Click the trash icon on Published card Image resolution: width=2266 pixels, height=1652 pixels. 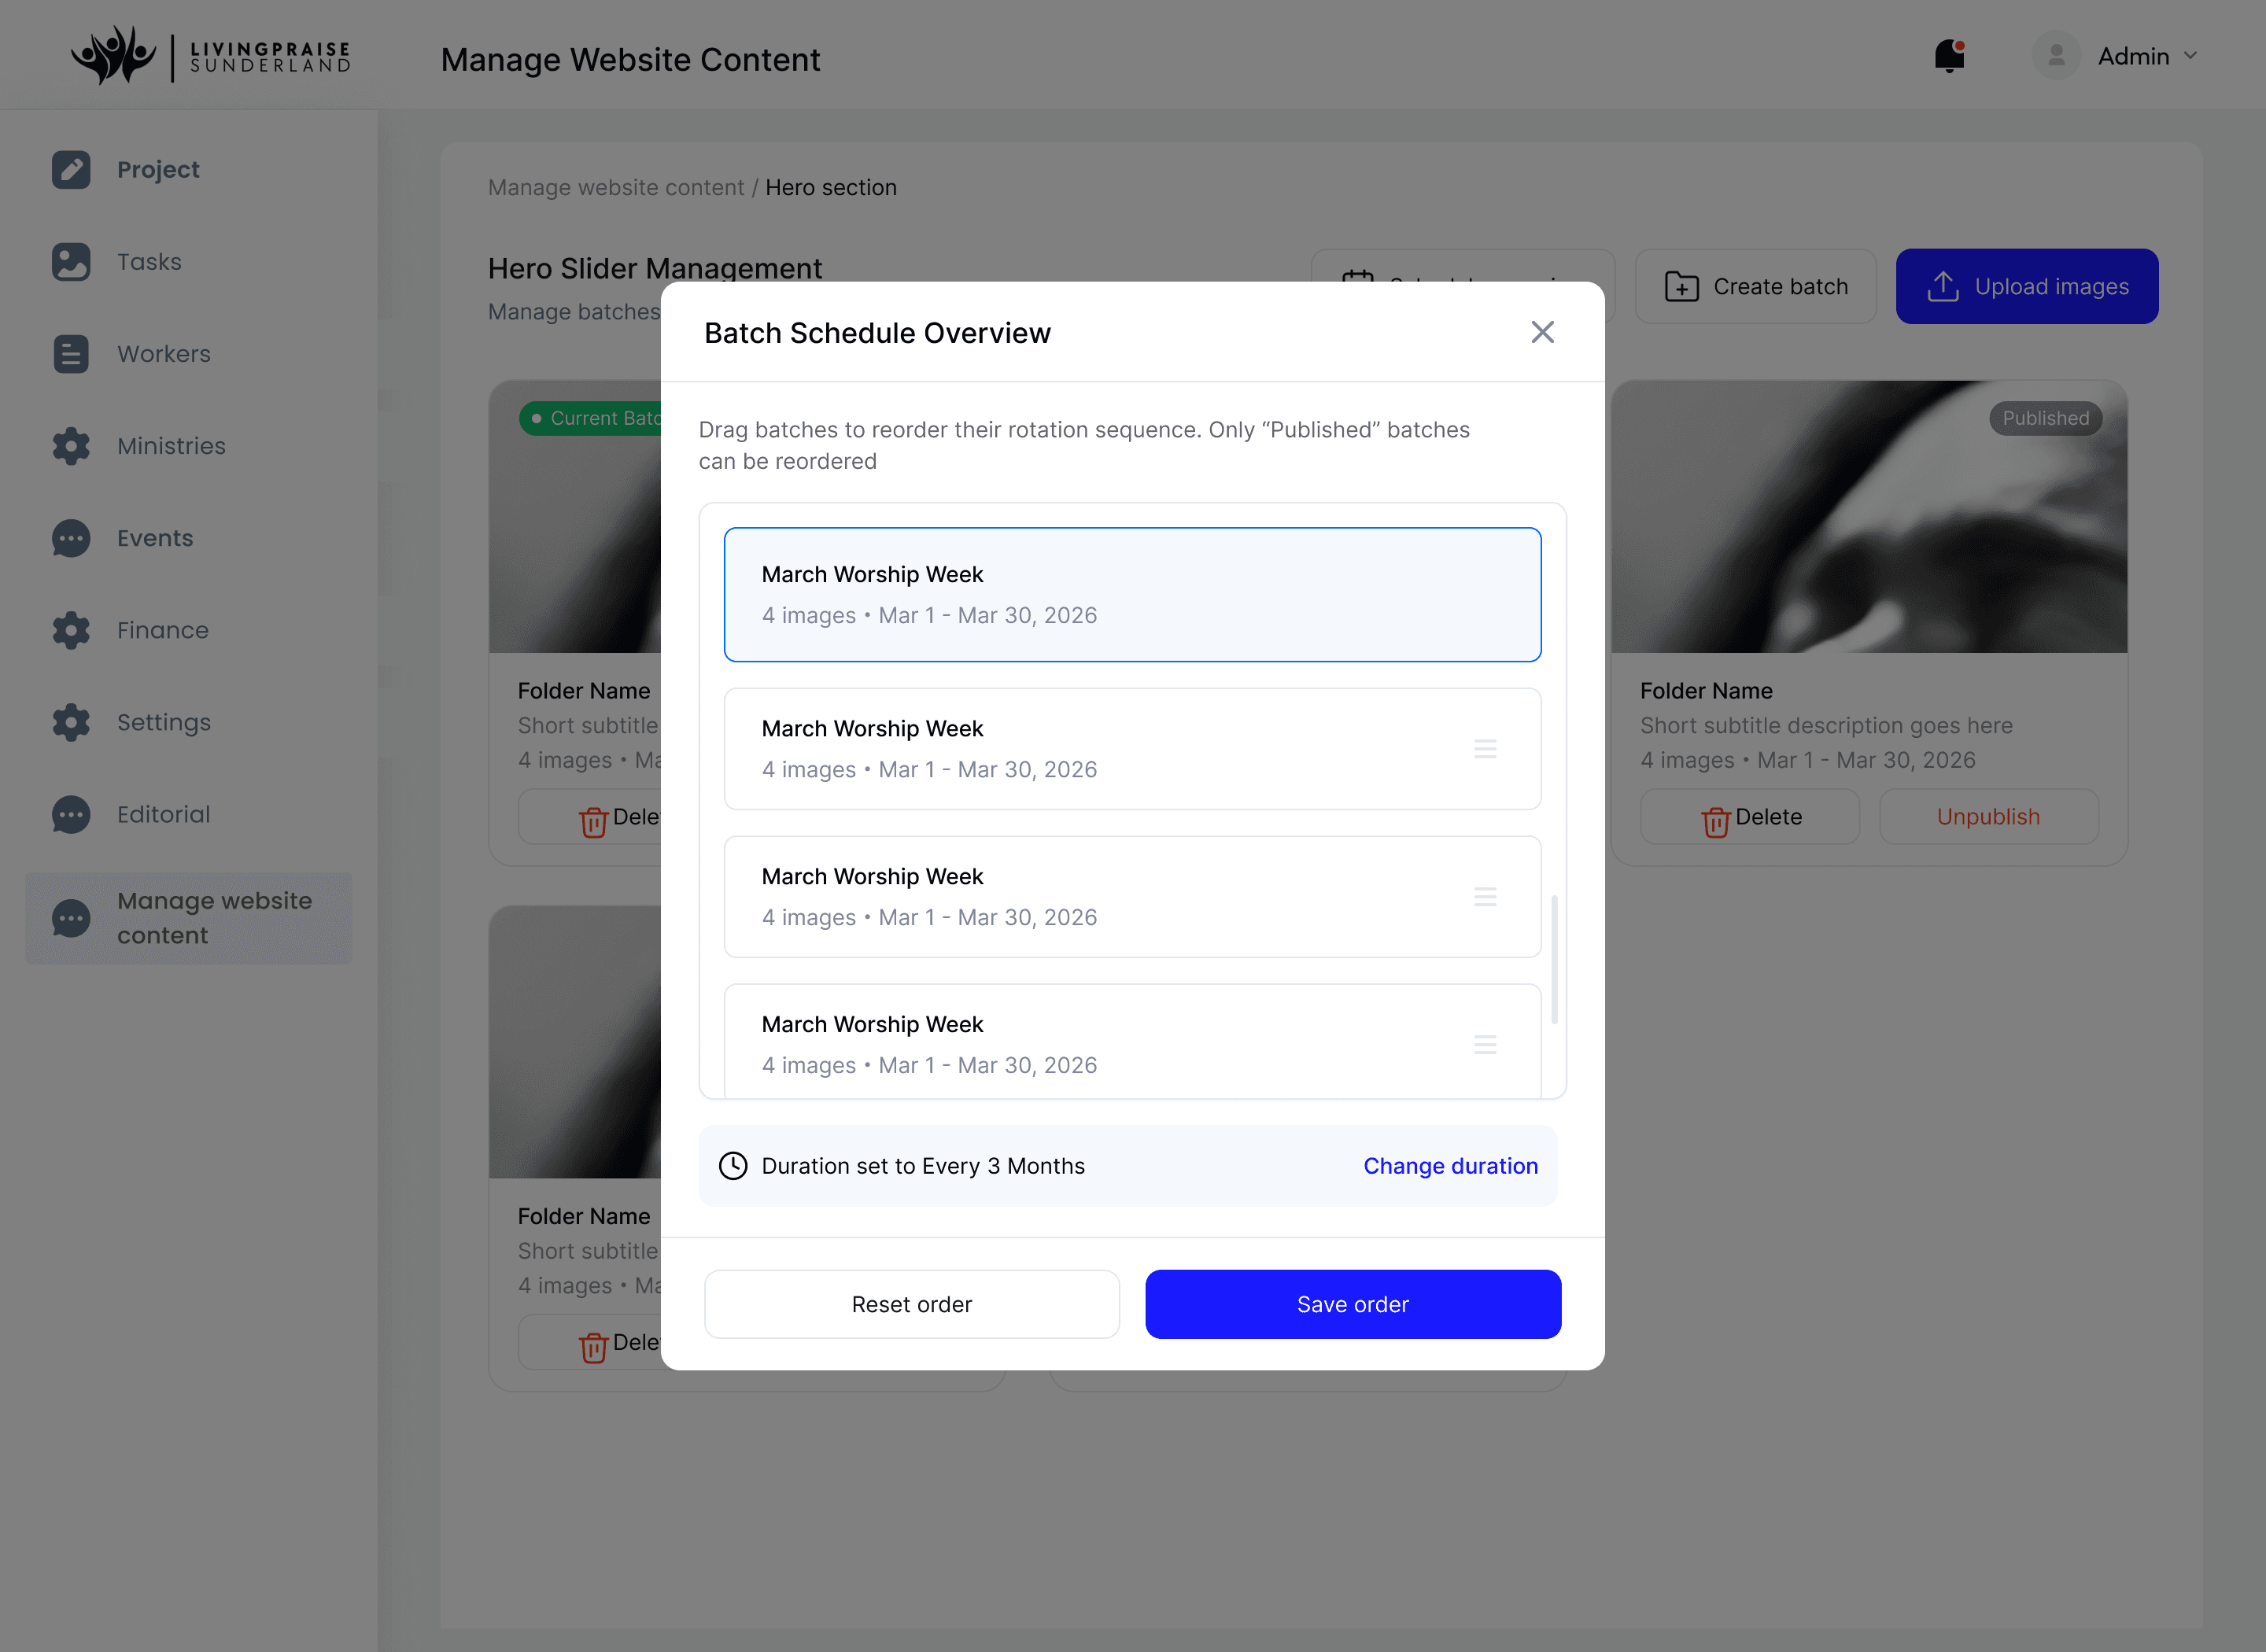click(1716, 821)
